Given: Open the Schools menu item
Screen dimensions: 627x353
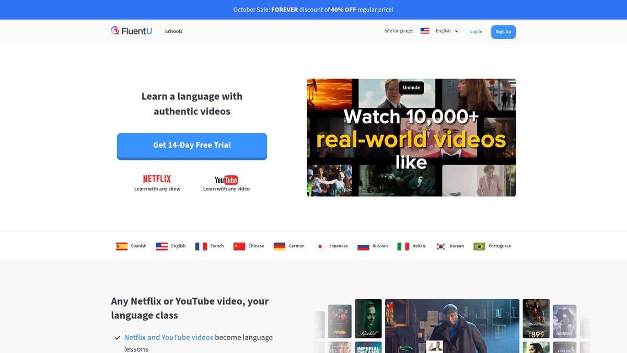Looking at the screenshot, I should click(x=173, y=31).
